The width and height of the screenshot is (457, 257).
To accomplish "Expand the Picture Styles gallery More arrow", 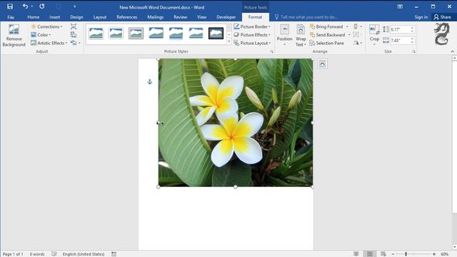I will point(229,42).
